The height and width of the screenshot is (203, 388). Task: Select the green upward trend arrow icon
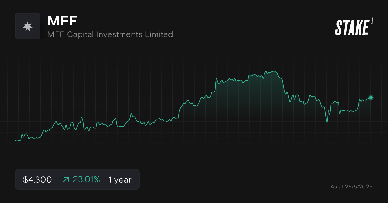66,179
